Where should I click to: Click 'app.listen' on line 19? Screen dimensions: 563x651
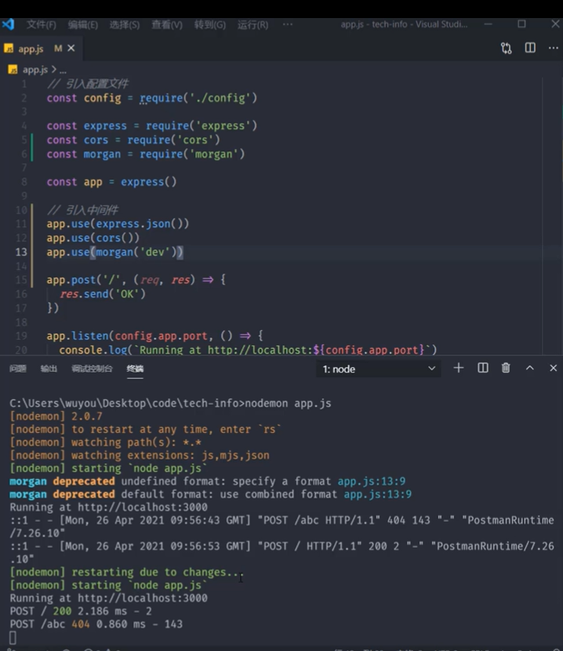[78, 336]
